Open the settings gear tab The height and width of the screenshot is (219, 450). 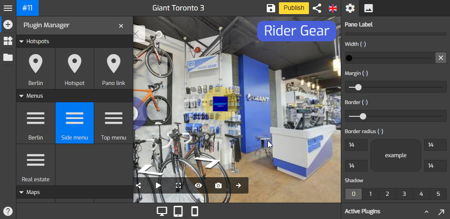coord(350,8)
